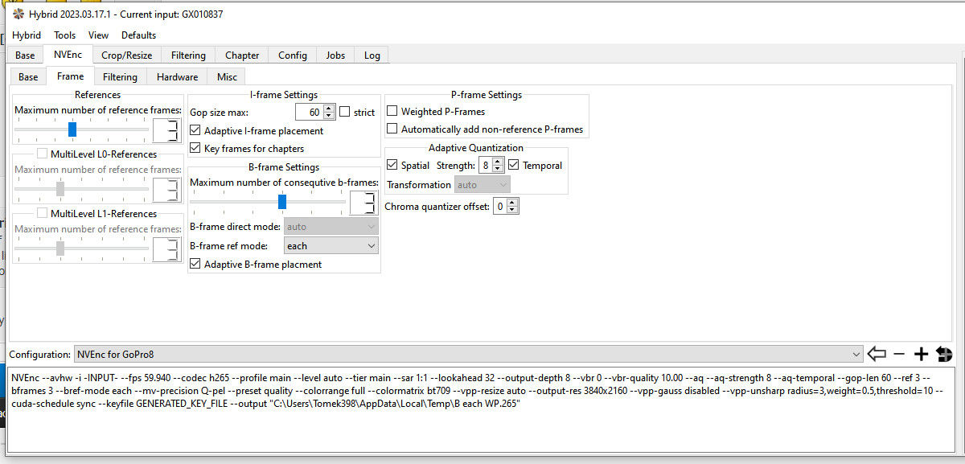Click the maximum reference frames slider handle
The width and height of the screenshot is (965, 464).
(72, 129)
